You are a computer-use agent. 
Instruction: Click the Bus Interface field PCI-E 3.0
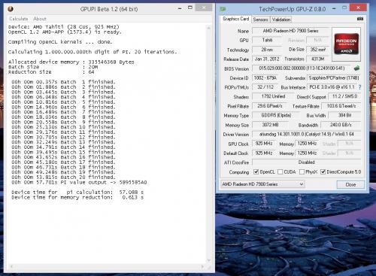pos(332,87)
